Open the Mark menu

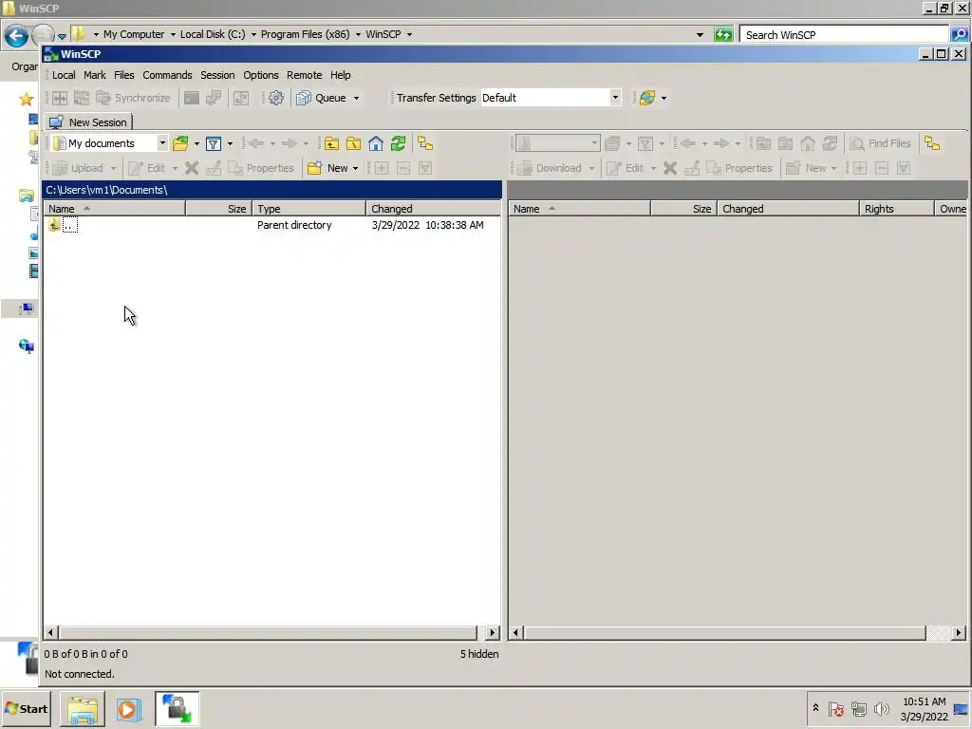(x=95, y=75)
